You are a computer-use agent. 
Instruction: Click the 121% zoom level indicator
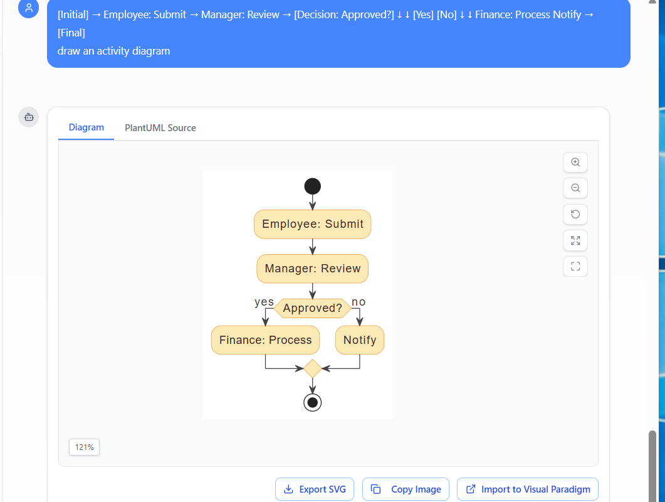click(84, 447)
